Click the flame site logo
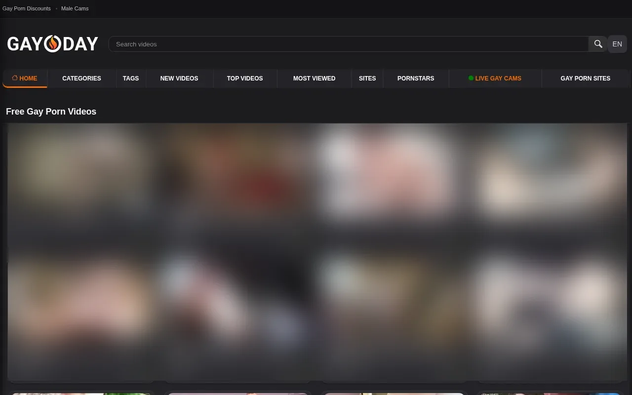The image size is (632, 395). pos(52,44)
